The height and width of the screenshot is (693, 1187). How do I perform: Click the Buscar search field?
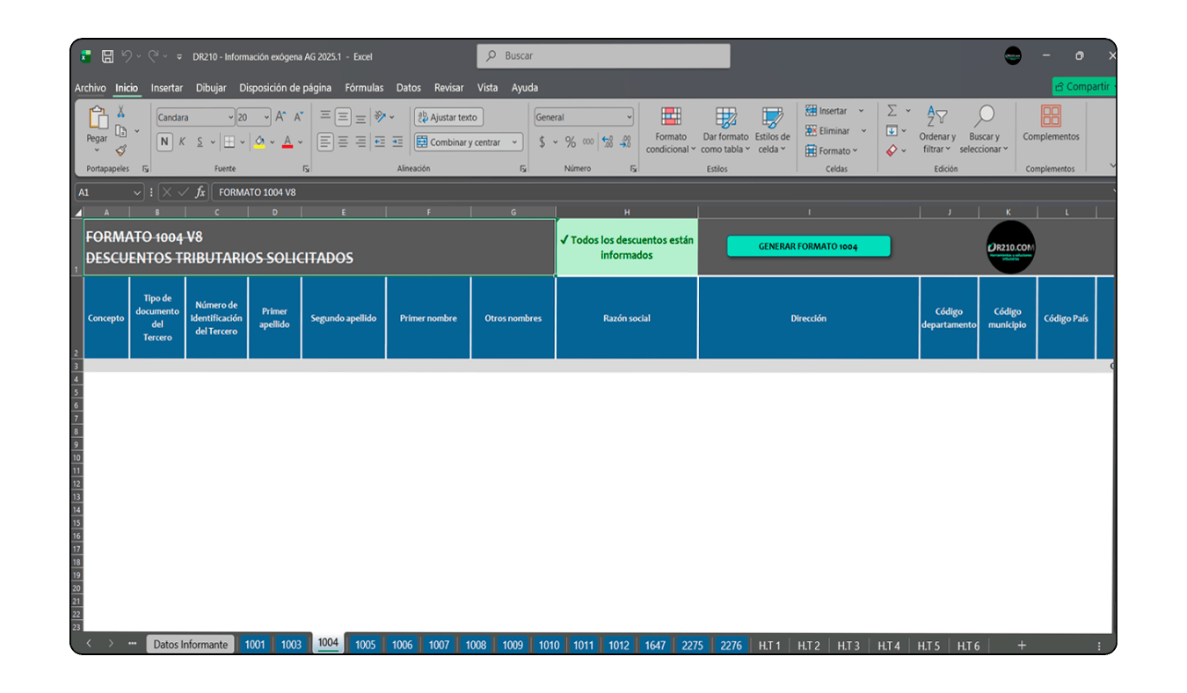click(x=603, y=56)
